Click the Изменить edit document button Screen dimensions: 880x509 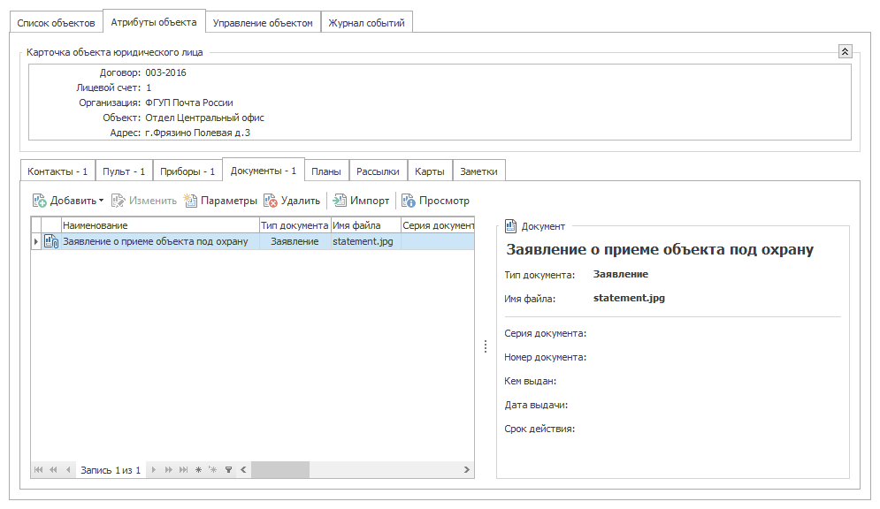point(143,201)
